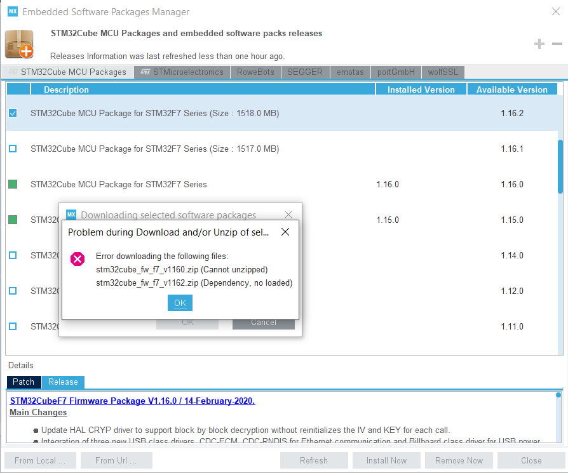The width and height of the screenshot is (568, 473).
Task: Uncheck the STM32F7 1.16.2 package checkbox
Action: pyautogui.click(x=13, y=113)
